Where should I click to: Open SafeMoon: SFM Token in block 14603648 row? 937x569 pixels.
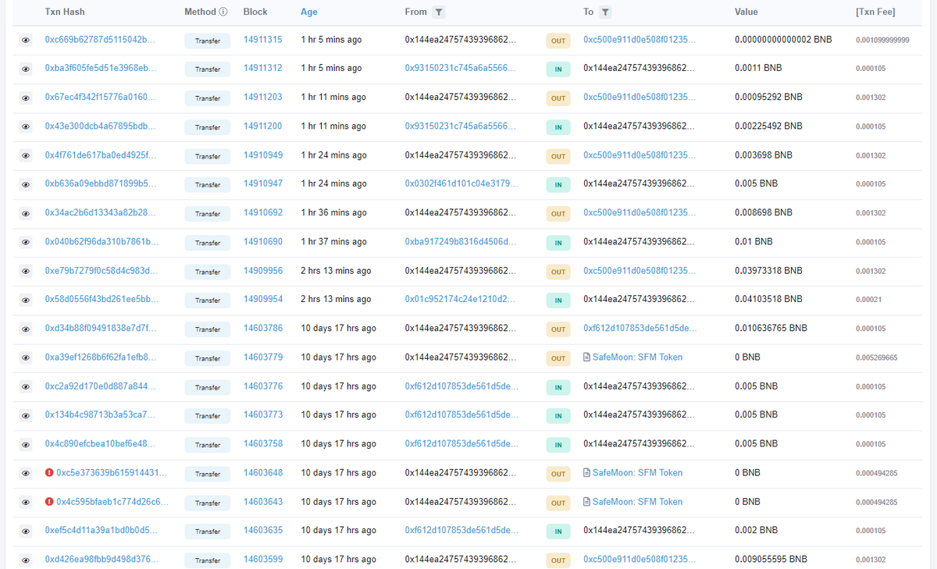pyautogui.click(x=637, y=472)
